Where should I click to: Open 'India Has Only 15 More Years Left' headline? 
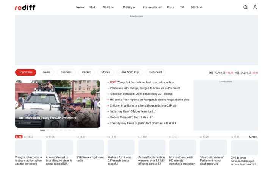tap(133, 111)
